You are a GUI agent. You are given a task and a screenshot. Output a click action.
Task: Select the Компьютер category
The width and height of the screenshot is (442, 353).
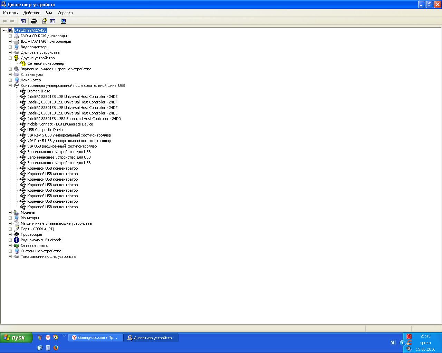[x=31, y=80]
